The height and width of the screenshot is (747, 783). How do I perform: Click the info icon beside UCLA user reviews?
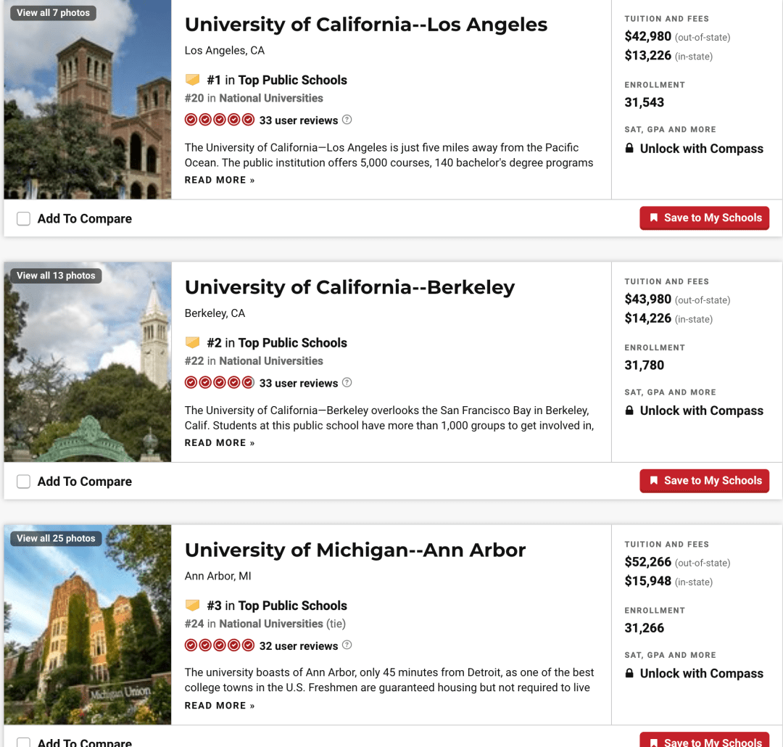coord(347,120)
